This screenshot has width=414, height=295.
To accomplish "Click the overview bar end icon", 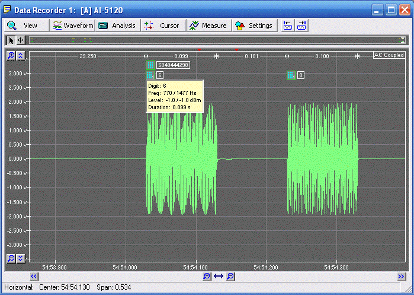I will tap(402, 40).
